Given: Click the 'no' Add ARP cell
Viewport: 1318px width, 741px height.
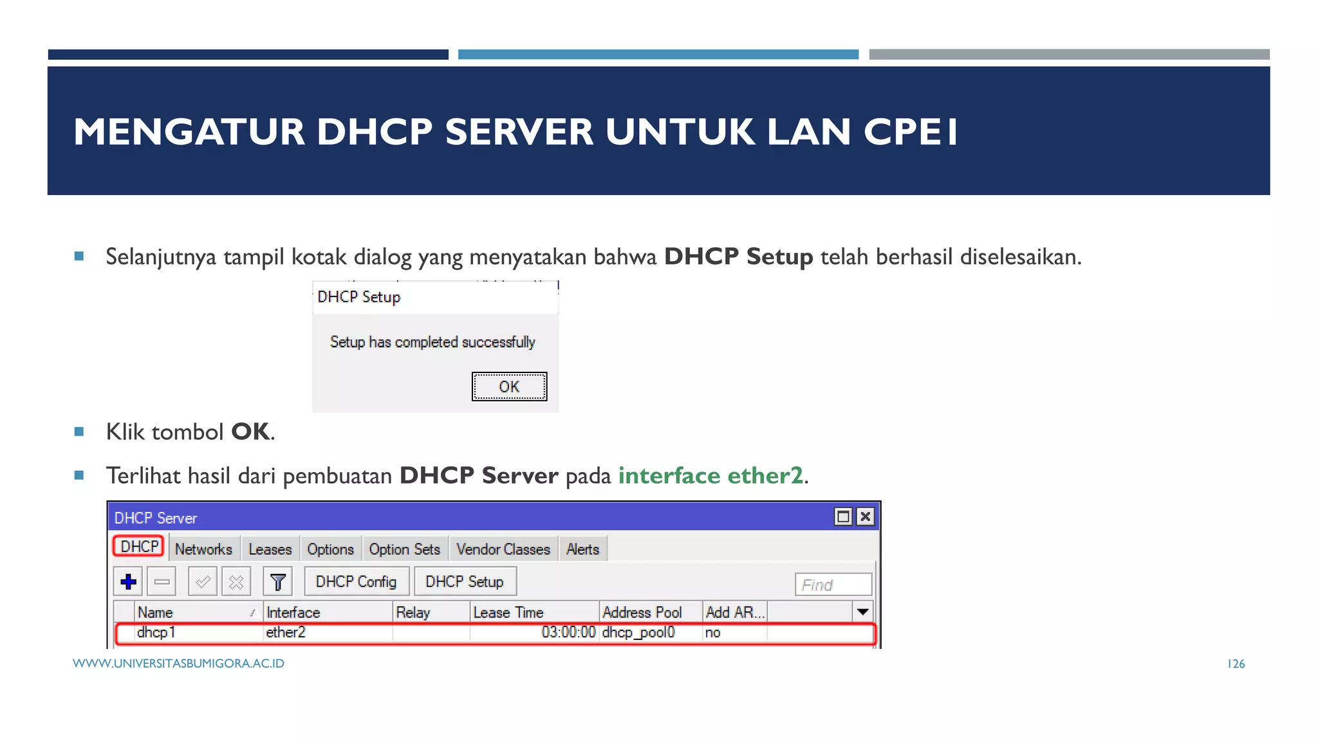Looking at the screenshot, I should pyautogui.click(x=735, y=633).
